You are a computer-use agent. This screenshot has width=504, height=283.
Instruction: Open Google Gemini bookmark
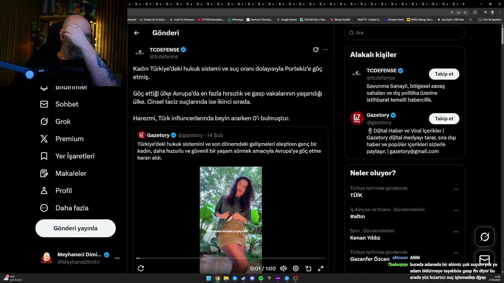tap(287, 20)
